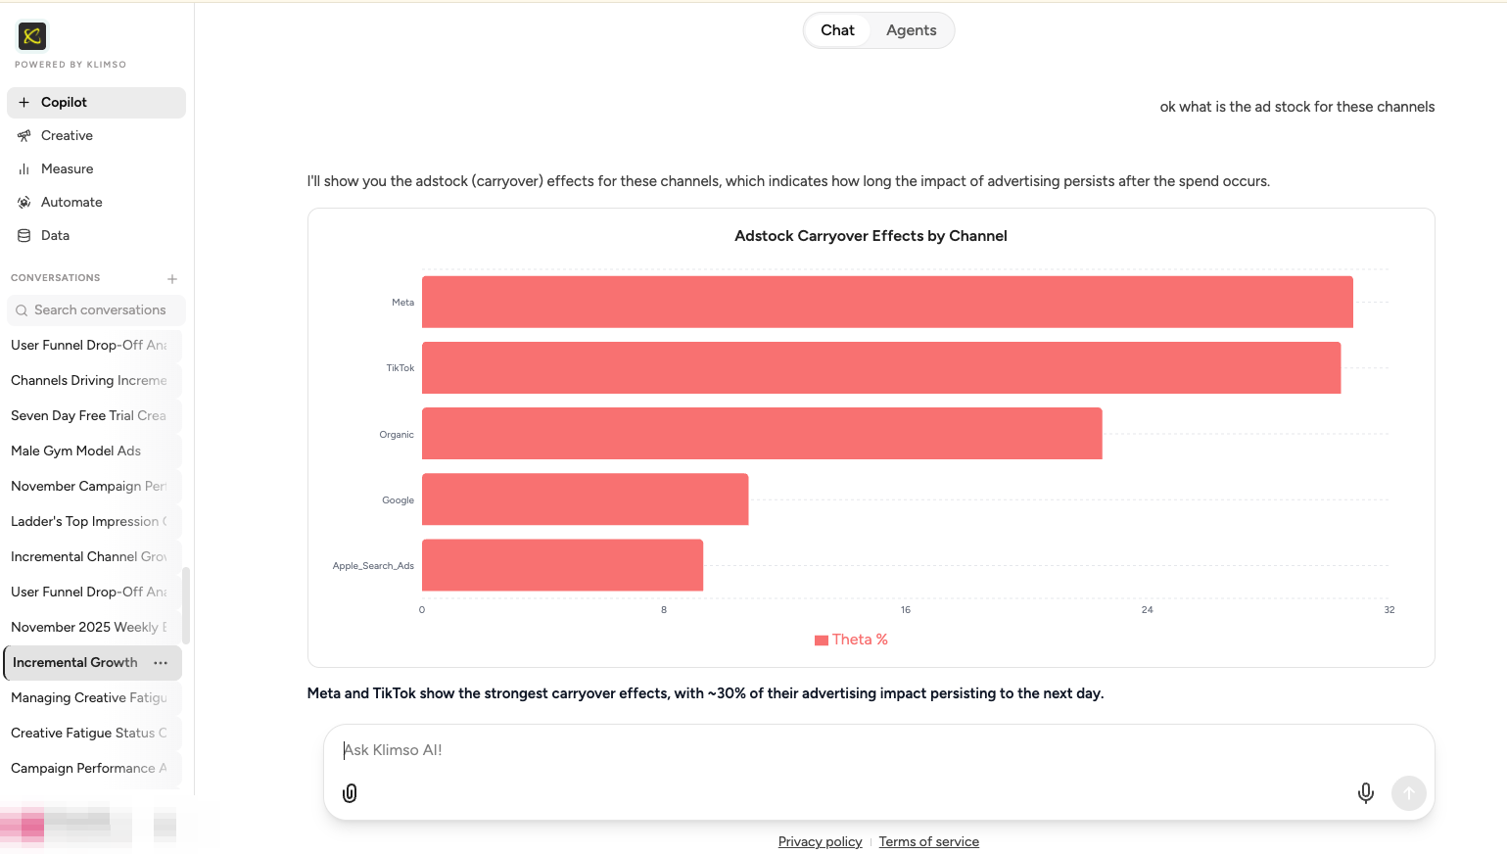1507x854 pixels.
Task: Click the send message arrow button
Action: click(1409, 793)
